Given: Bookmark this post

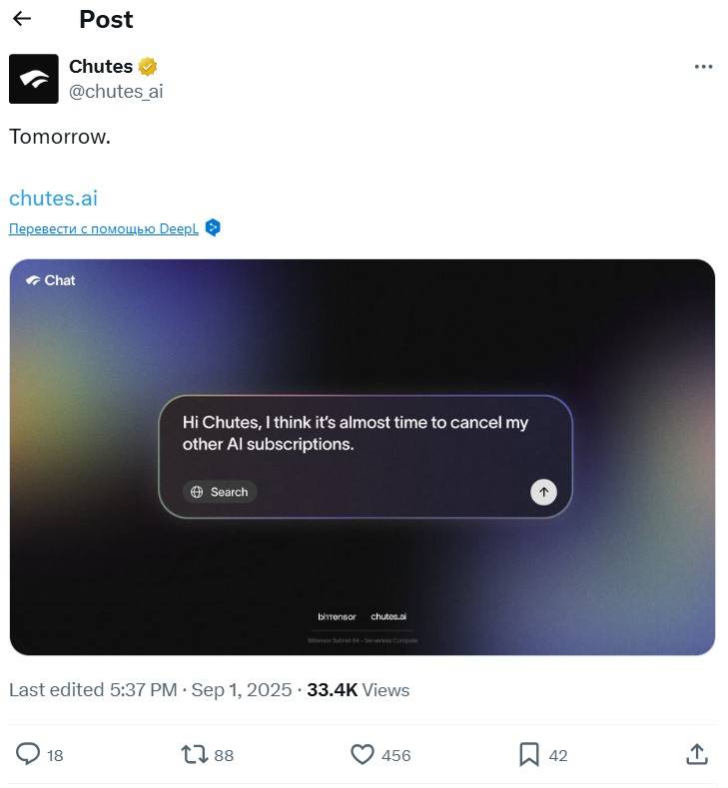Looking at the screenshot, I should pyautogui.click(x=529, y=755).
